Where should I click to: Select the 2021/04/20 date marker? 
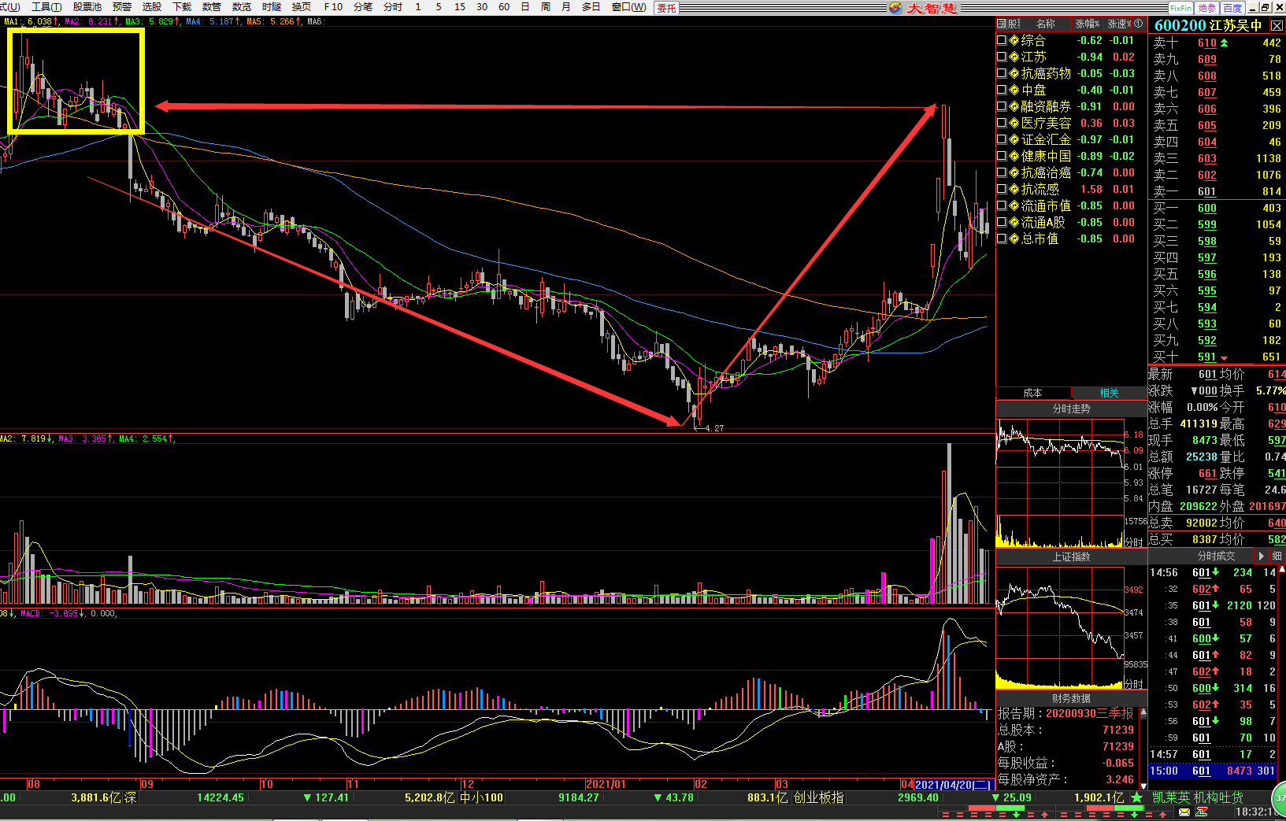[953, 785]
